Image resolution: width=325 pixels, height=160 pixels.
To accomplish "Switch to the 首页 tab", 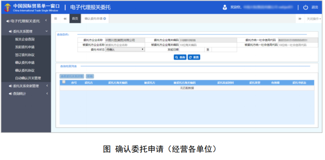I will [x=75, y=18].
